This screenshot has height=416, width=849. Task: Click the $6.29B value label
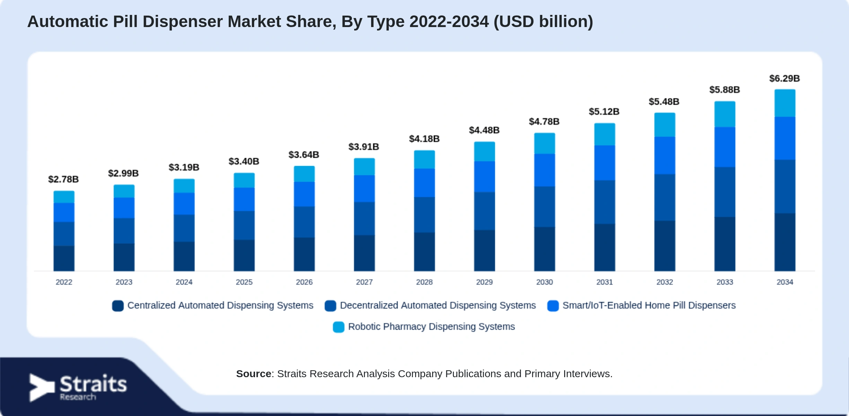(785, 78)
